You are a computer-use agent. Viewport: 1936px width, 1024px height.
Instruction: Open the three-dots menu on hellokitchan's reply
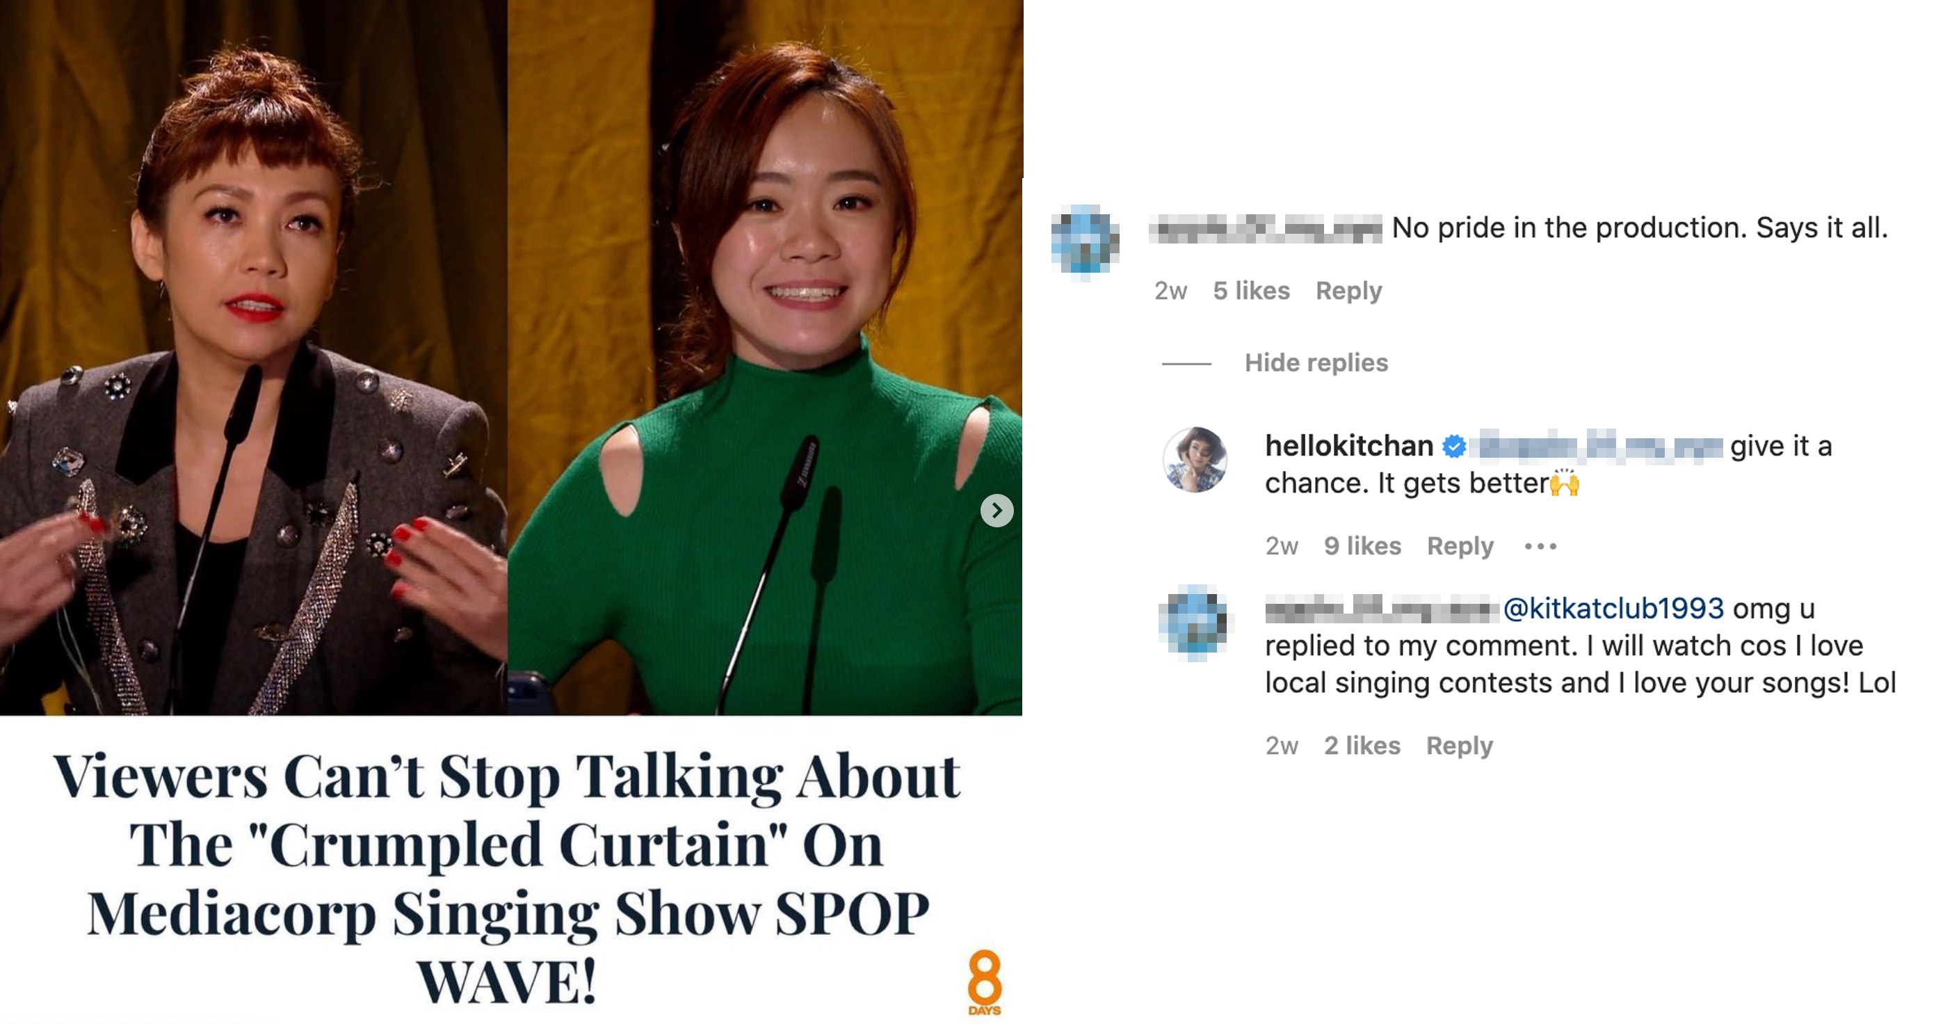click(x=1540, y=546)
